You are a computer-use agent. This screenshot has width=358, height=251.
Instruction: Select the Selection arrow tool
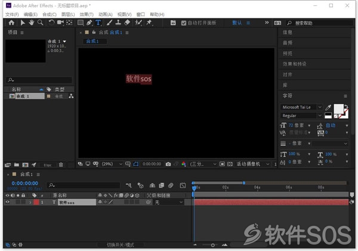click(23, 23)
